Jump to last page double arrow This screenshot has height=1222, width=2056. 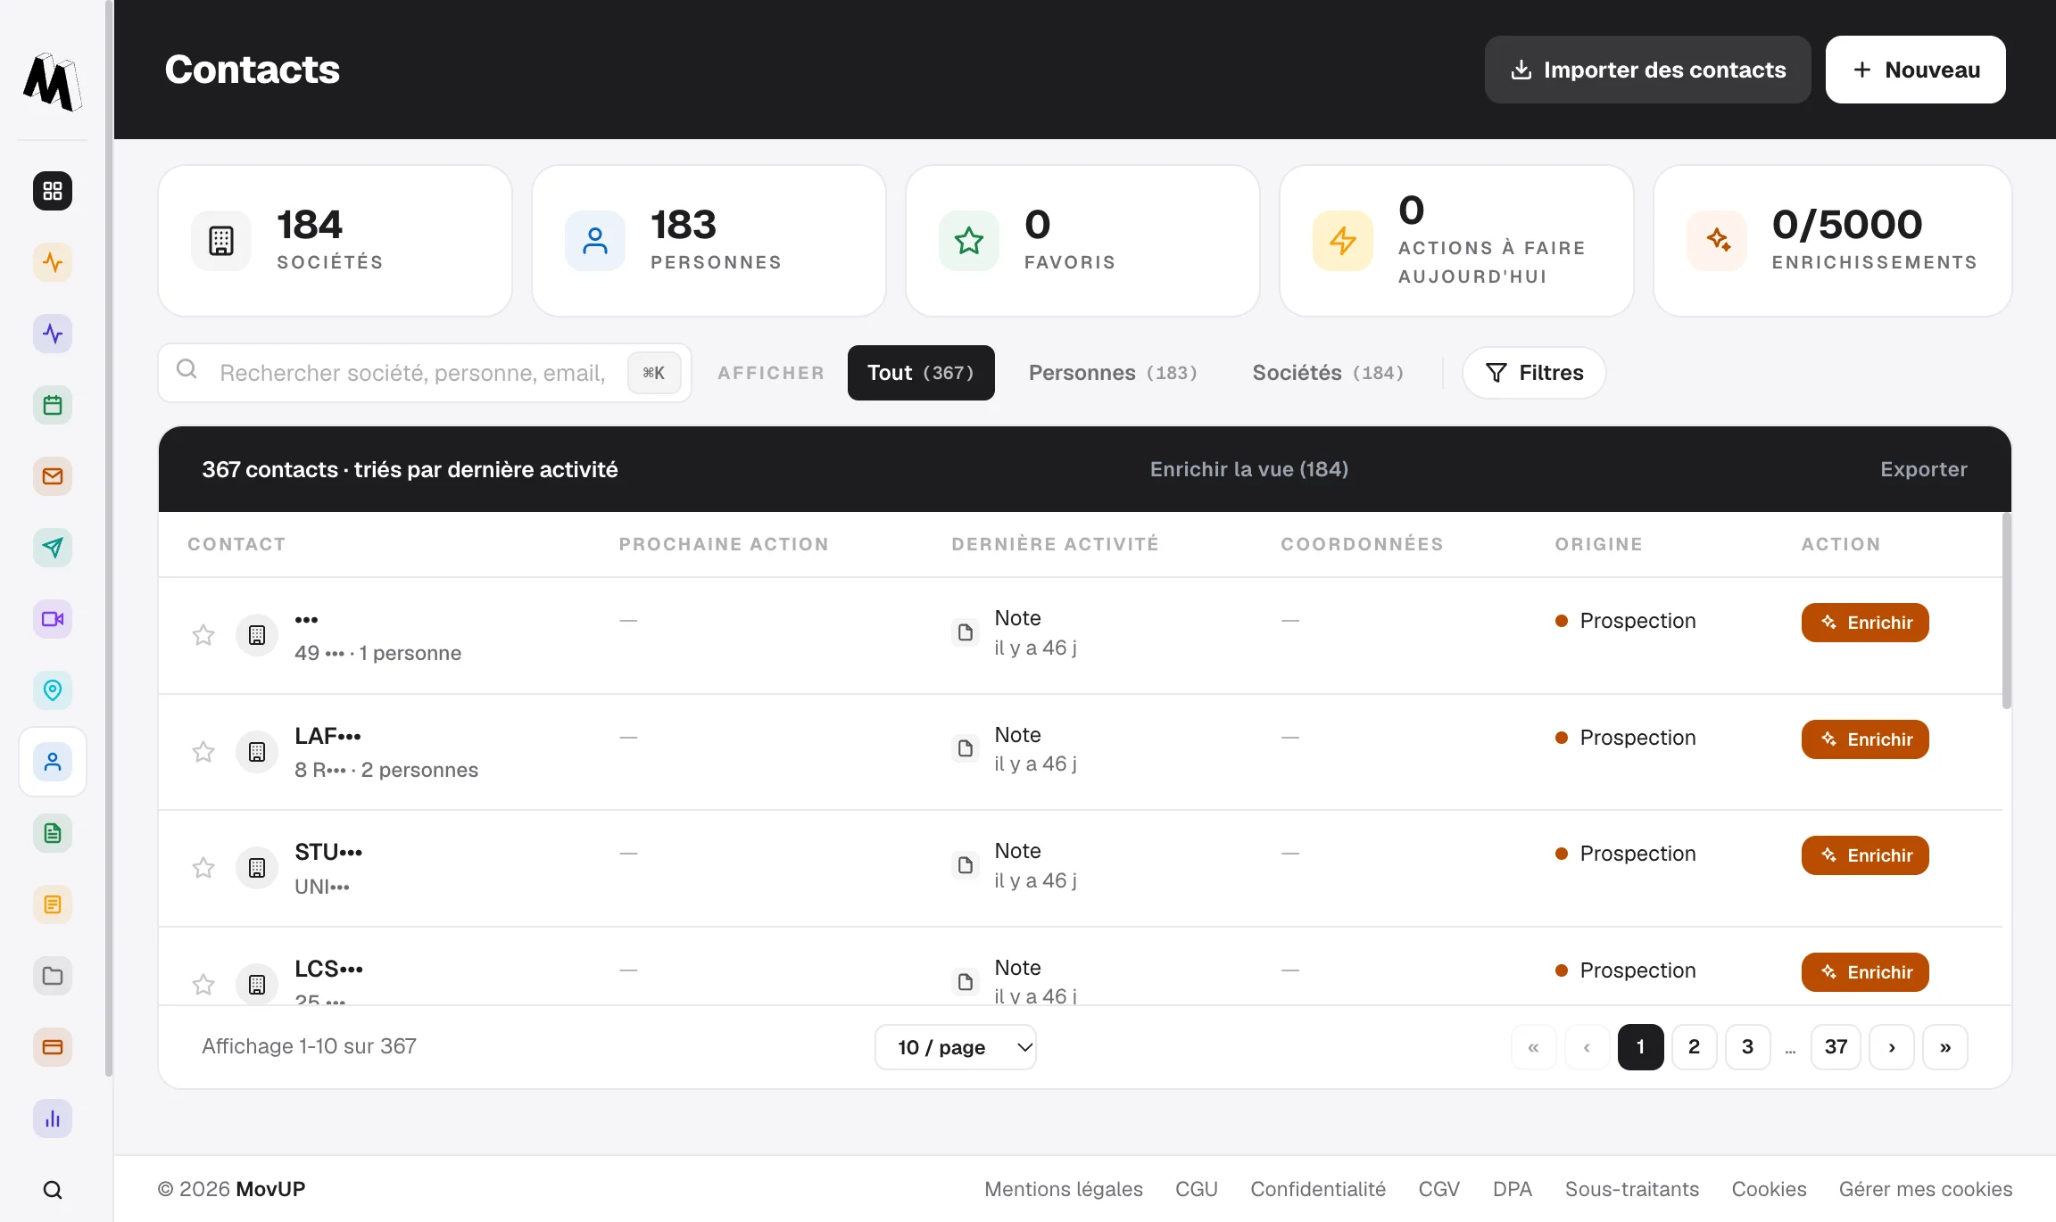tap(1945, 1047)
